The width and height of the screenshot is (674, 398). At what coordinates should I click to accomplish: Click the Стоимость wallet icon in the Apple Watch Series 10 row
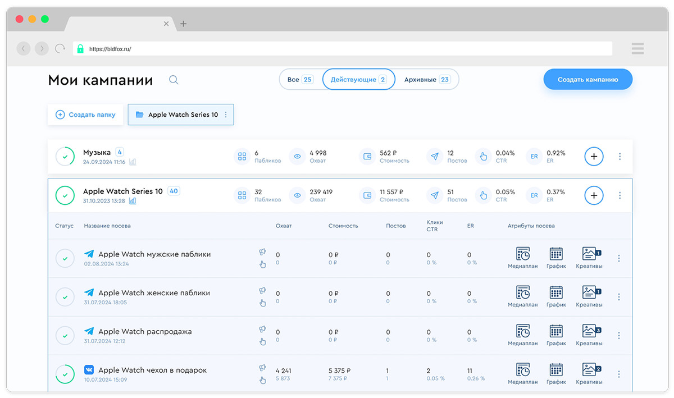click(x=368, y=195)
